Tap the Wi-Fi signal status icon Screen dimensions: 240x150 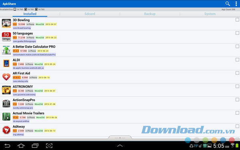tap(232, 145)
